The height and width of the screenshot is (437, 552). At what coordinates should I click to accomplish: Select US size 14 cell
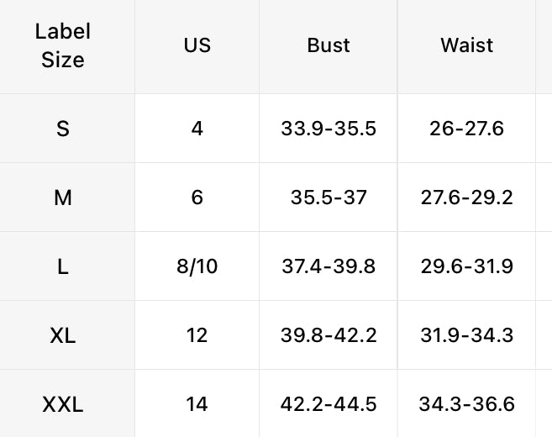[x=197, y=404]
